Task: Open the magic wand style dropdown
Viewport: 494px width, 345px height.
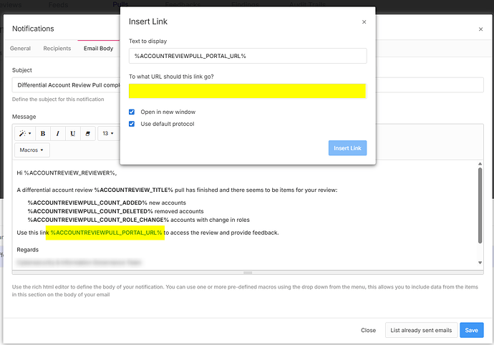Action: pyautogui.click(x=25, y=134)
